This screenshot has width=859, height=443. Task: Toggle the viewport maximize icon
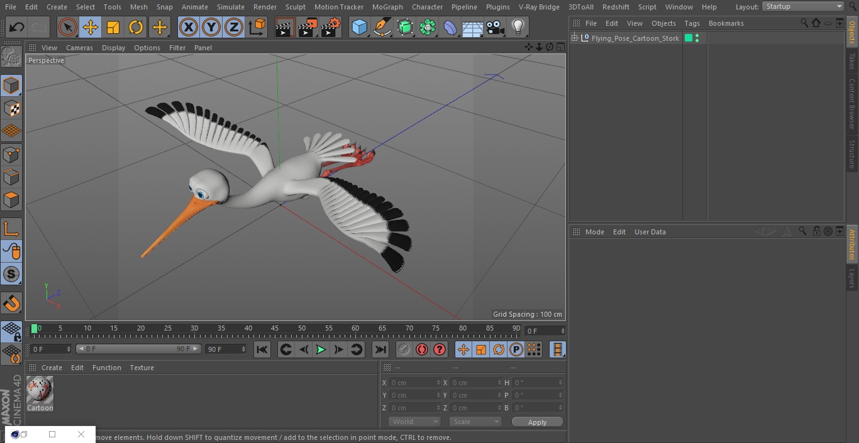560,47
